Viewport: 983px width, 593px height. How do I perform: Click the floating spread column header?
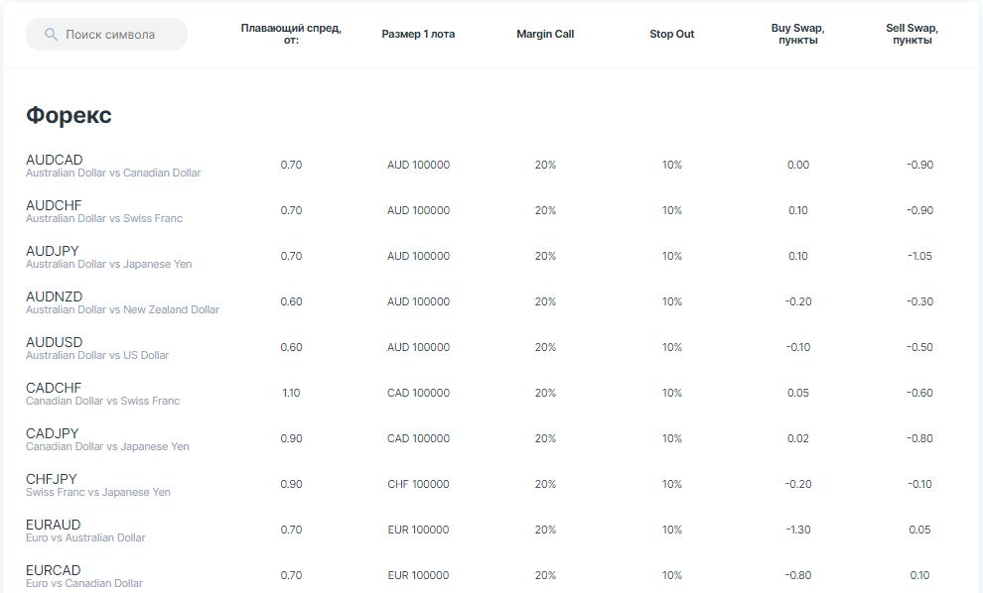pos(291,34)
